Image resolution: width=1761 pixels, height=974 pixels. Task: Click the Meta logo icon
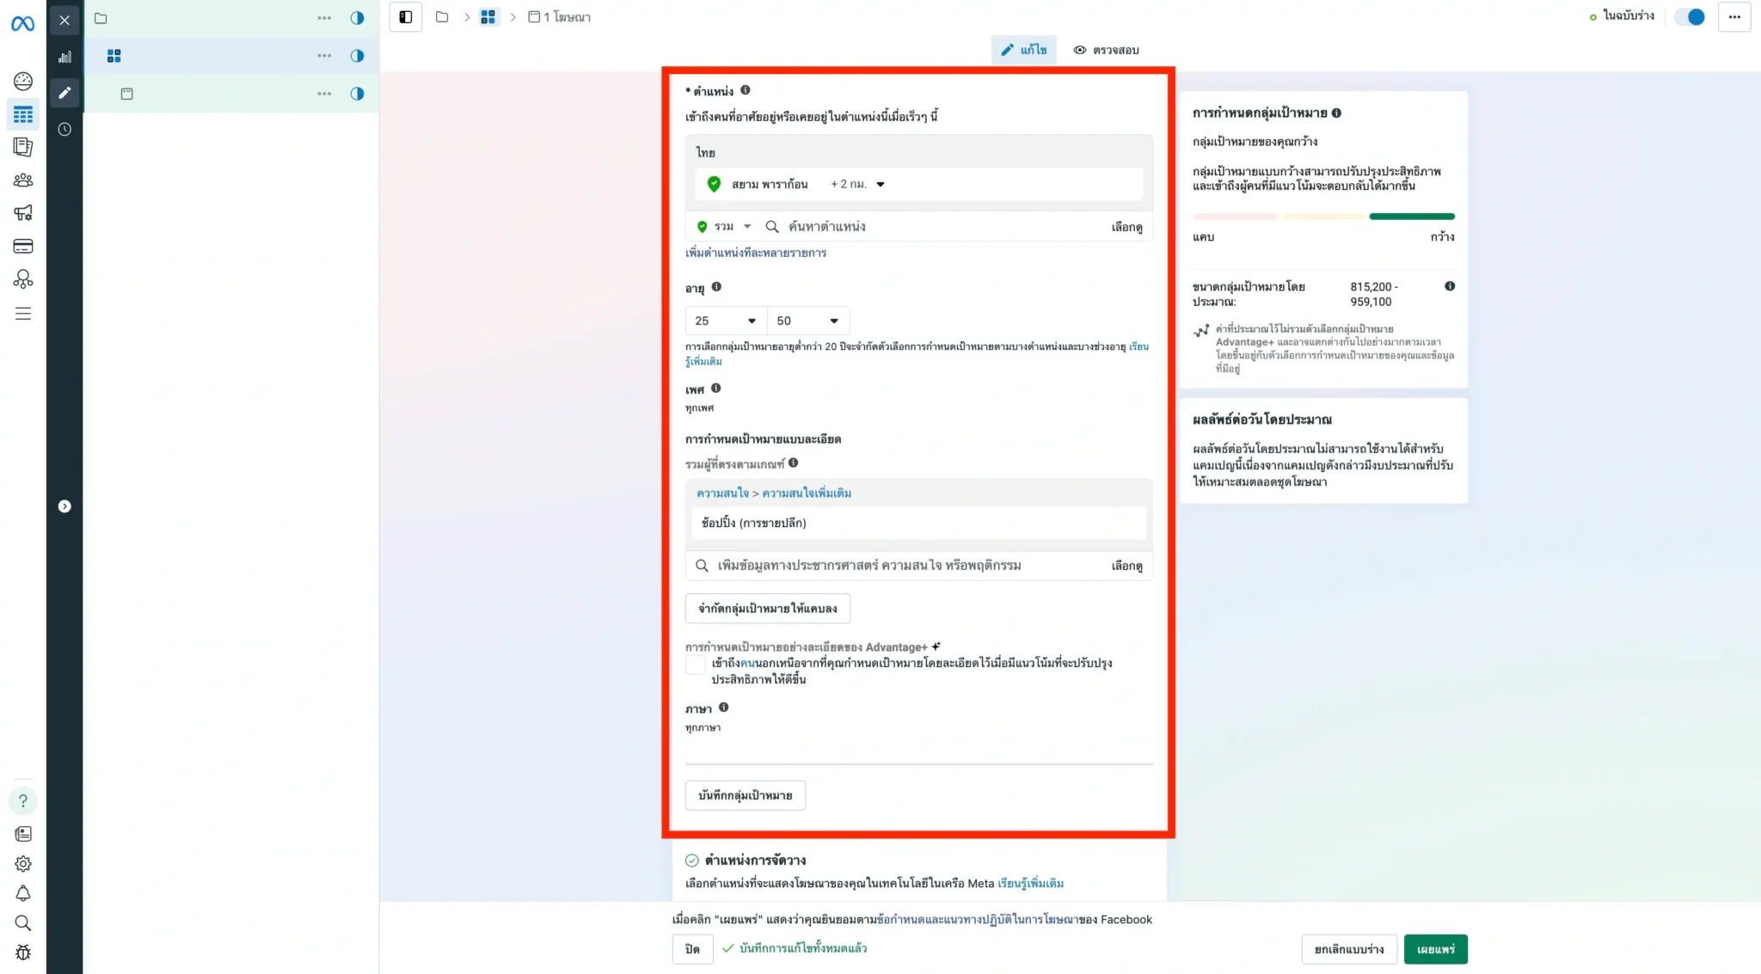22,24
